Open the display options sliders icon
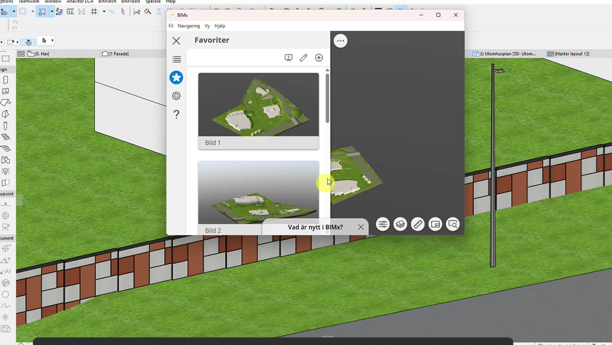 pos(383,224)
